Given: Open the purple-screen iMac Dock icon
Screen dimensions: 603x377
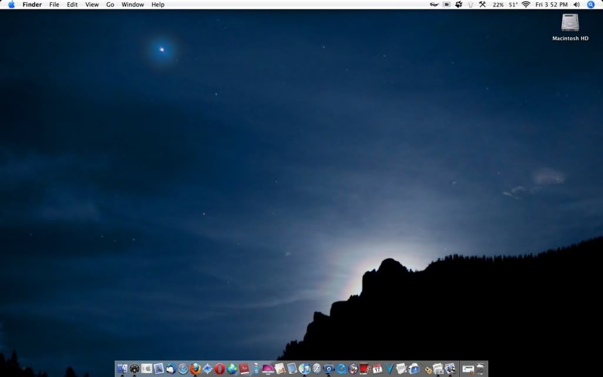Looking at the screenshot, I should point(268,369).
